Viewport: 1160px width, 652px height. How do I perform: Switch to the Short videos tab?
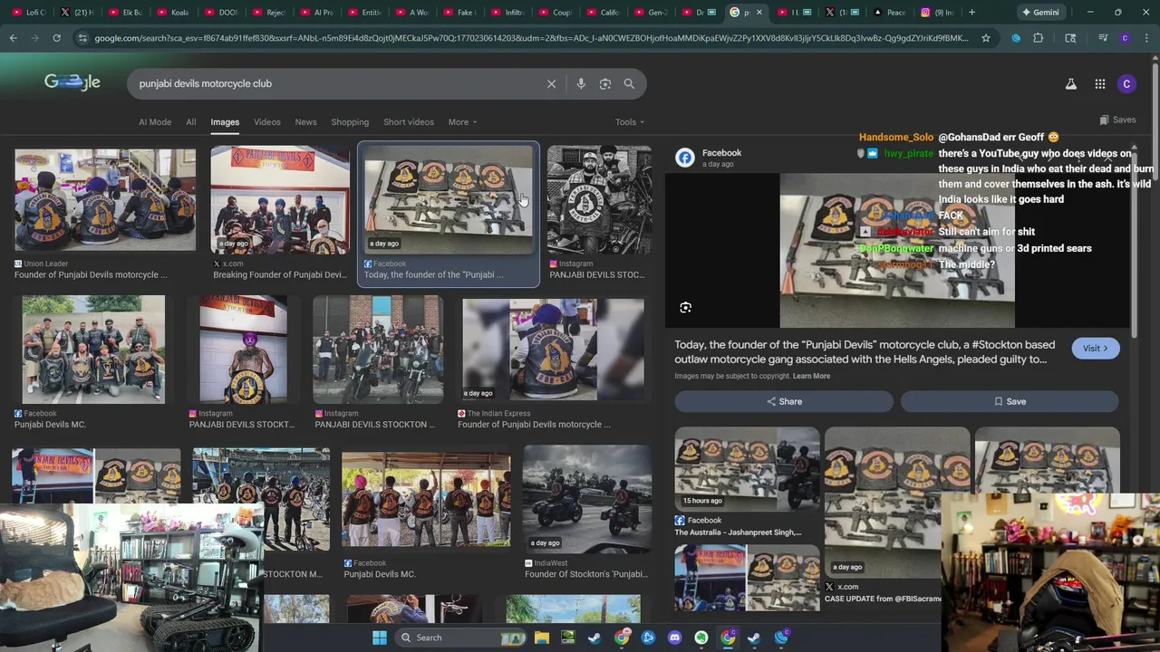coord(409,122)
